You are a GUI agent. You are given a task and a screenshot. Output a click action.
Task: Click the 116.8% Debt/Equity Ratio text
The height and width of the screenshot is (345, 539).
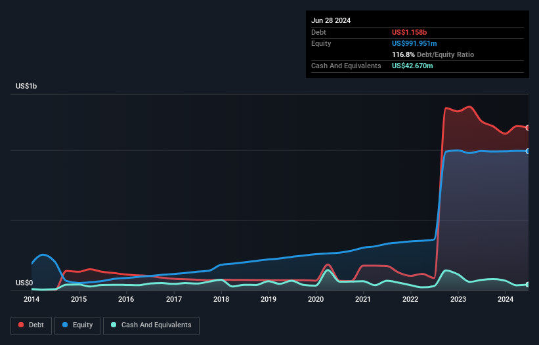[x=433, y=54]
